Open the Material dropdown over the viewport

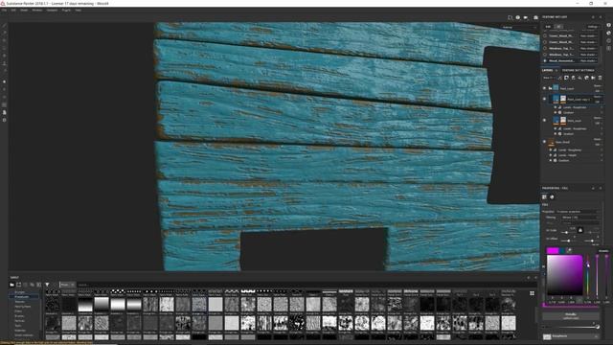[x=519, y=28]
